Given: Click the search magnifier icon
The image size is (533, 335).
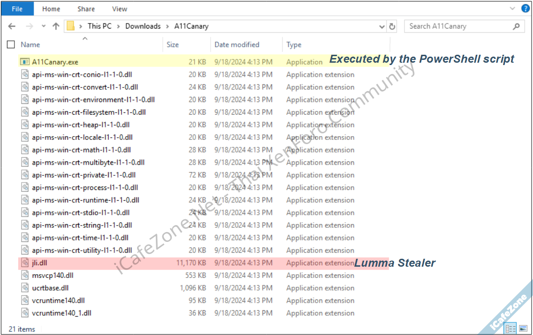Looking at the screenshot, I should click(516, 27).
